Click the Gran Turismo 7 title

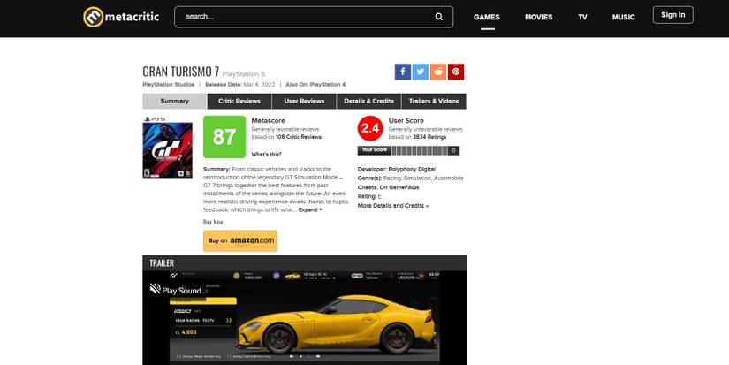(x=181, y=72)
